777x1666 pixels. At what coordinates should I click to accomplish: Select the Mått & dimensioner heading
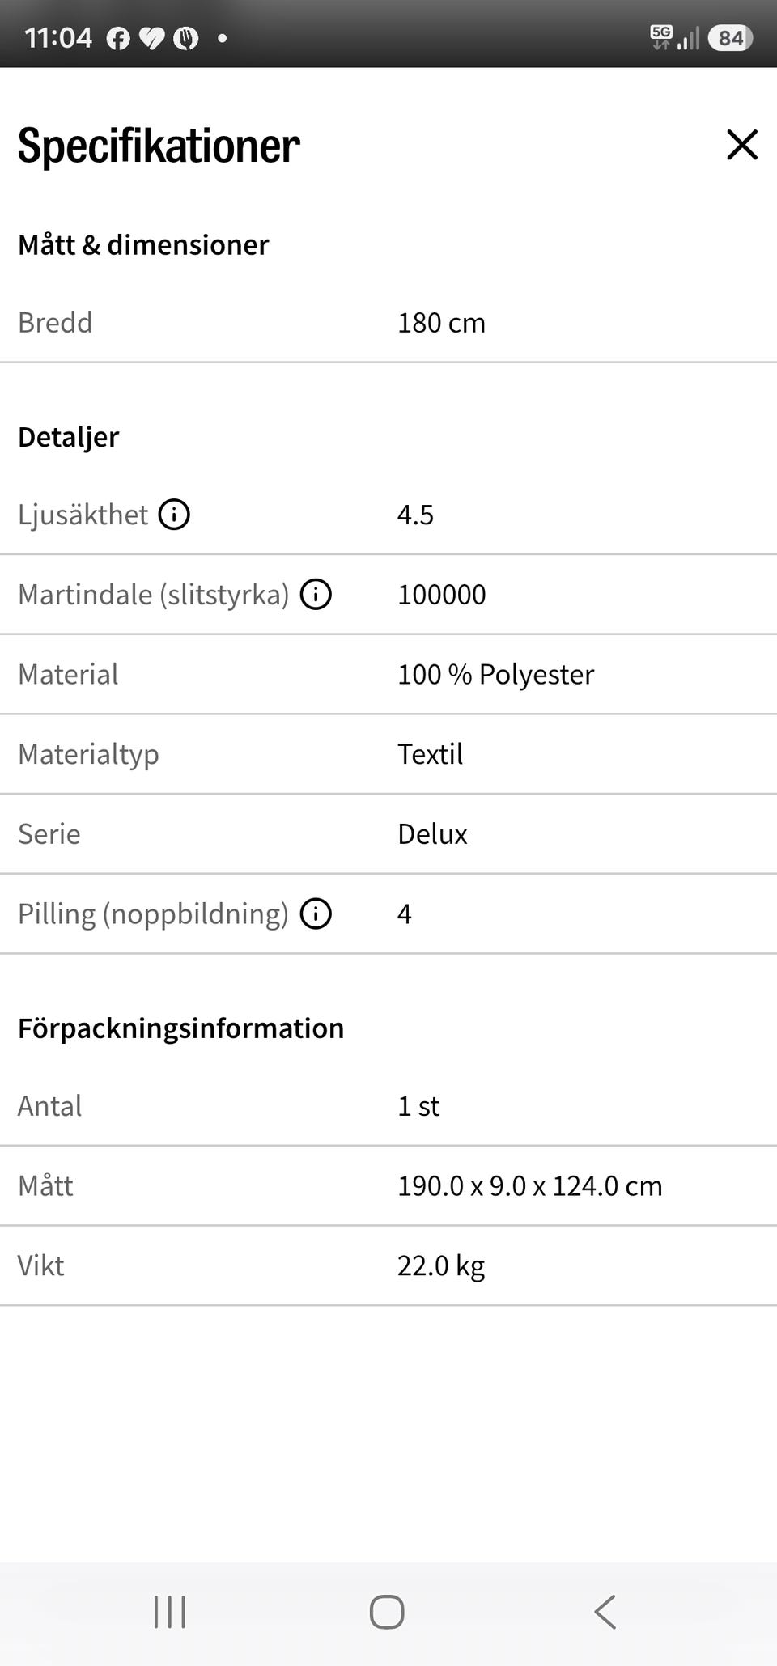(x=143, y=244)
